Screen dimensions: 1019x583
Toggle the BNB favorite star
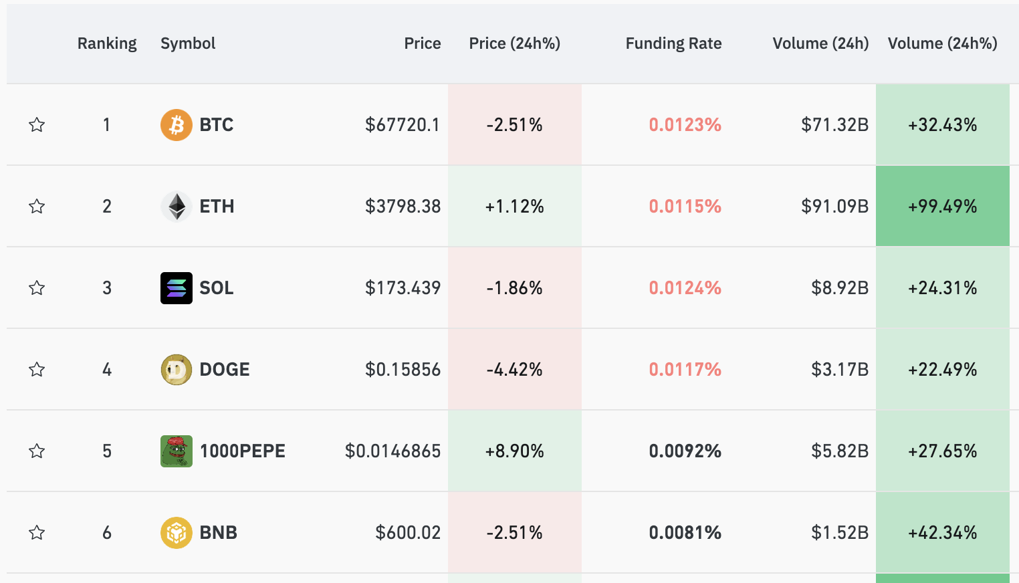coord(37,533)
